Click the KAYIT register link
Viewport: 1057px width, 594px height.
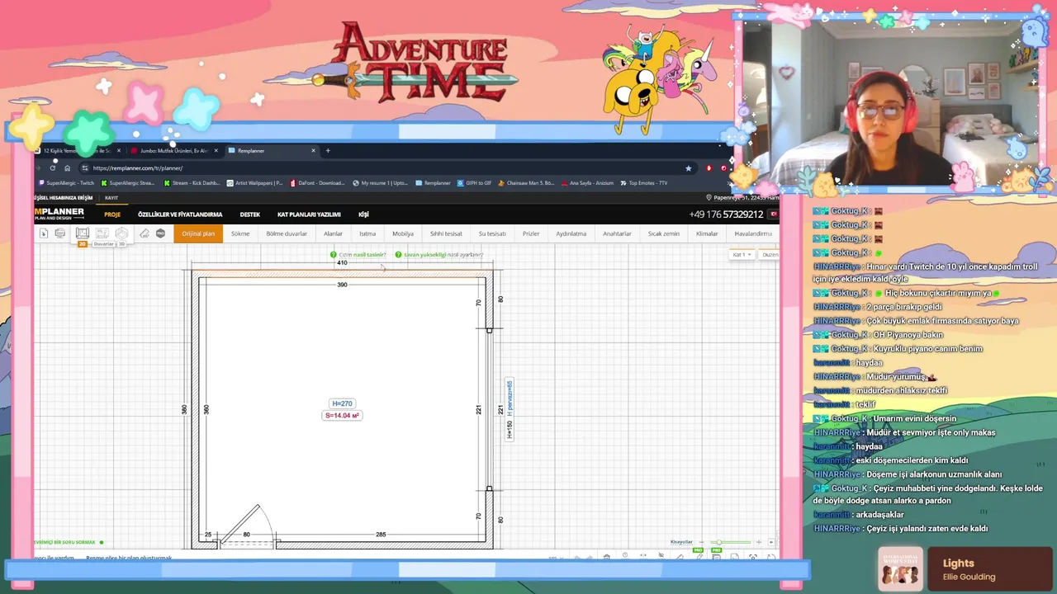(x=111, y=198)
